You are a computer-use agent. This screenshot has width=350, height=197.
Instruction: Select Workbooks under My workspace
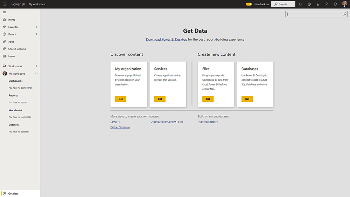pos(15,110)
